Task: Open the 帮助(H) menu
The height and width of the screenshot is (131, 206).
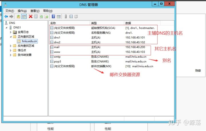Action: tap(48, 11)
